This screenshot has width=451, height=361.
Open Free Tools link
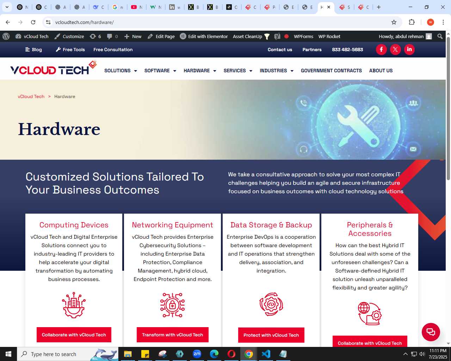[x=70, y=49]
